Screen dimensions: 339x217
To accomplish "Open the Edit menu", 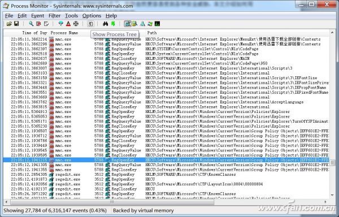I will click(22, 16).
